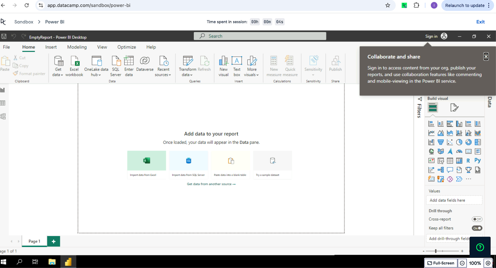
Task: Open the Enter data tool
Action: point(129,66)
